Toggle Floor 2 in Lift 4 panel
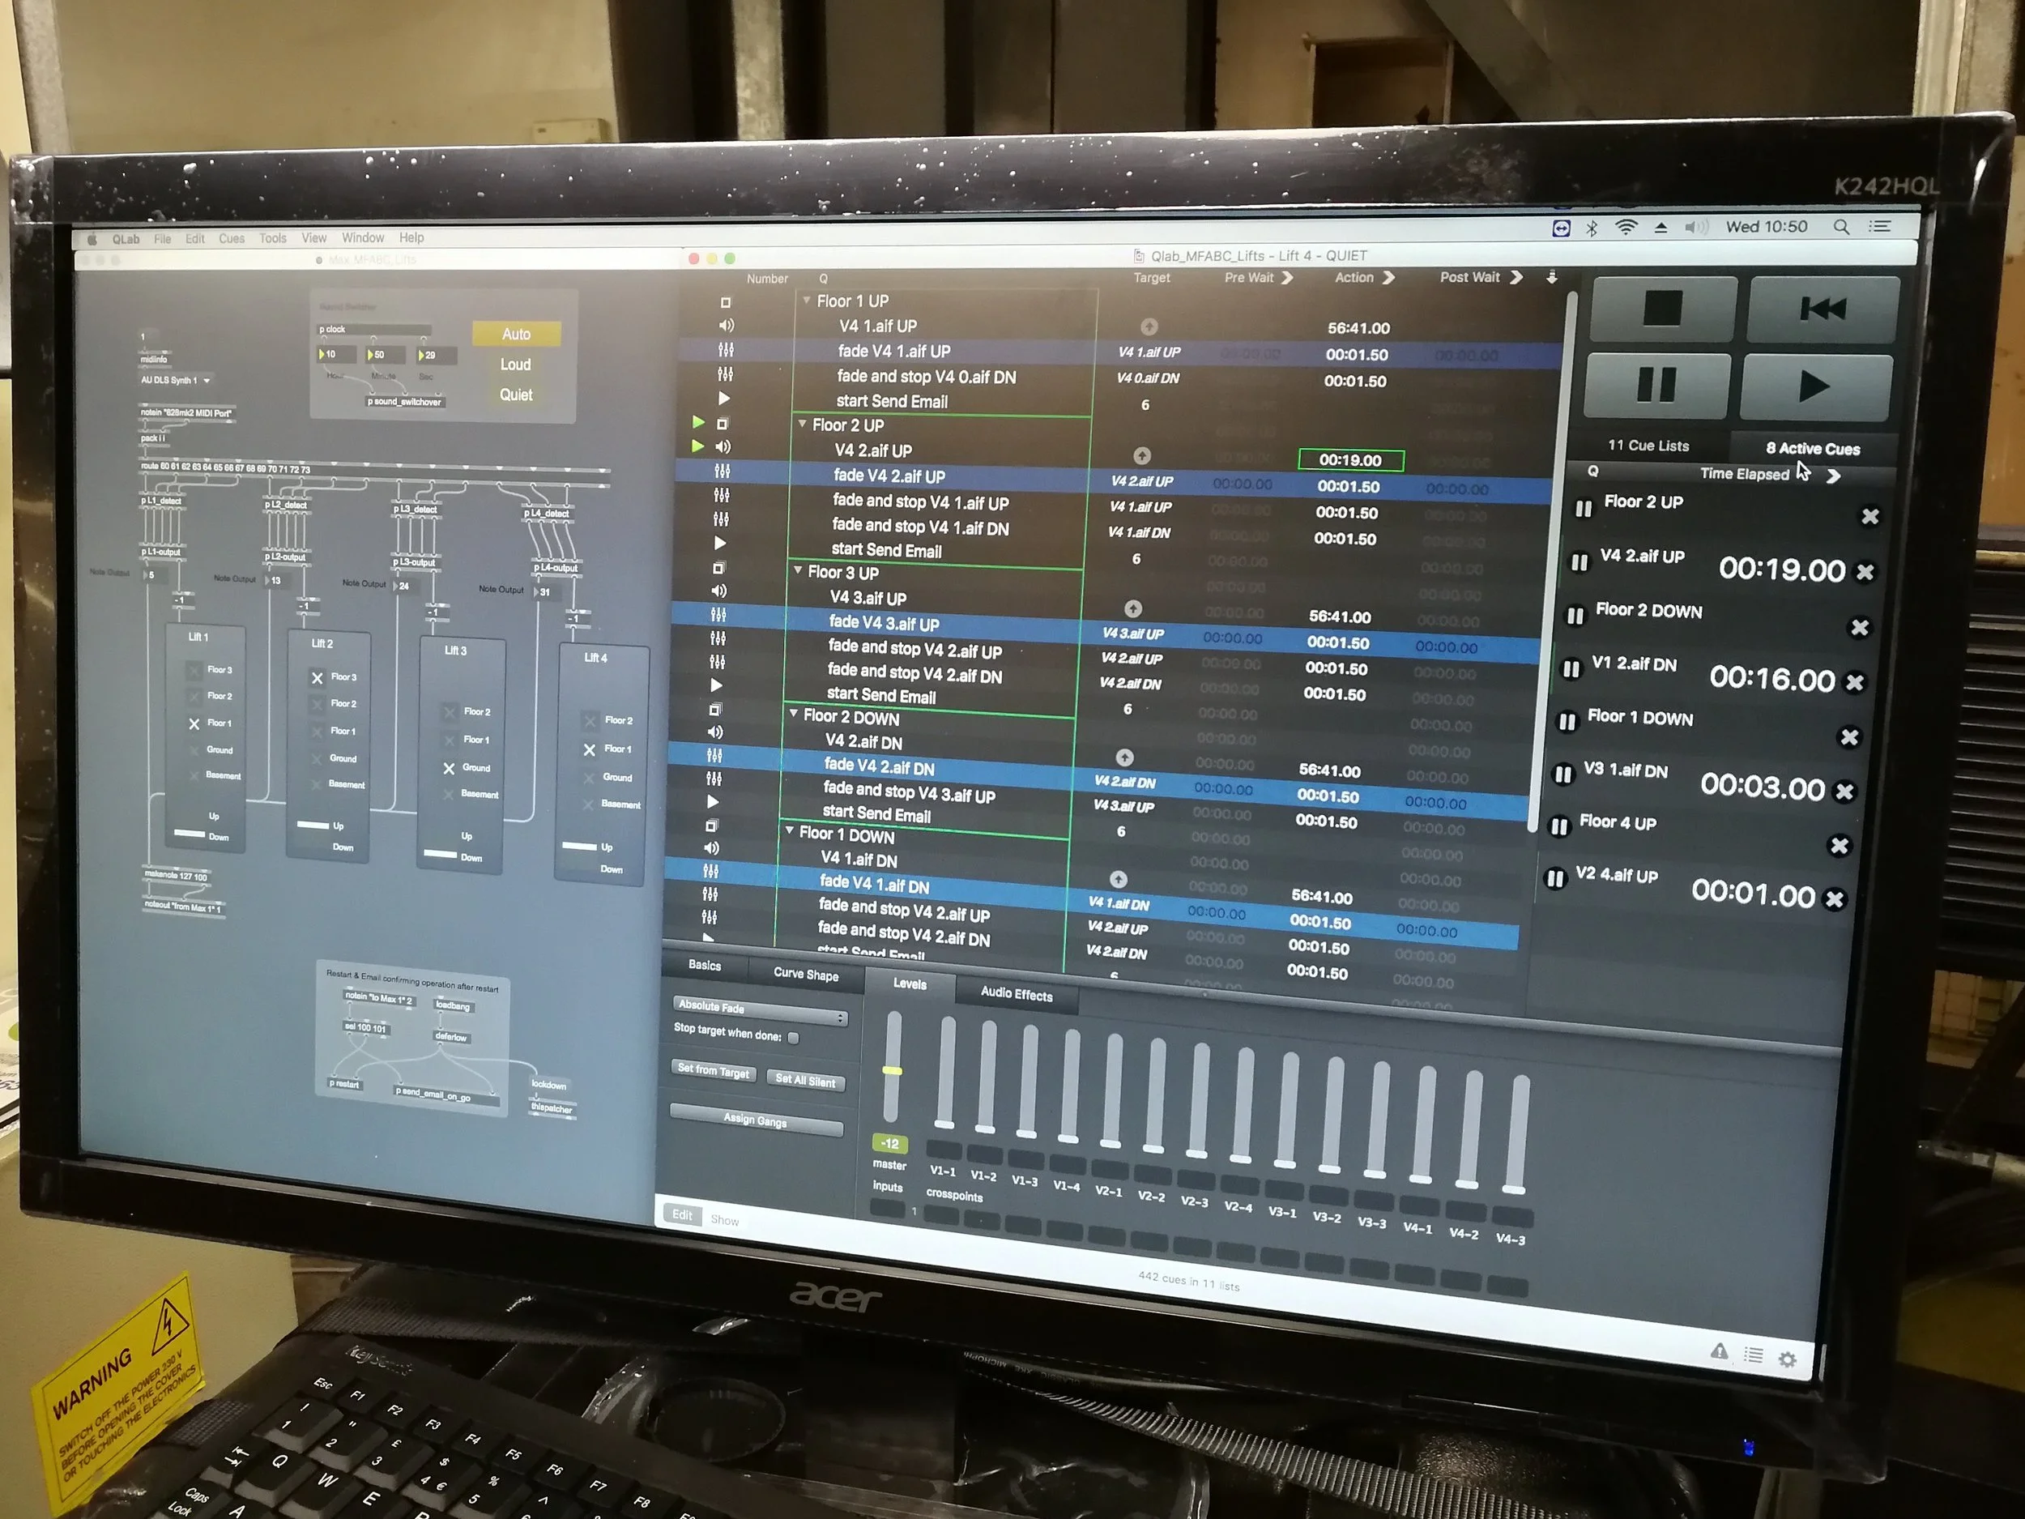Screen dimensions: 2025x1519 (590, 720)
